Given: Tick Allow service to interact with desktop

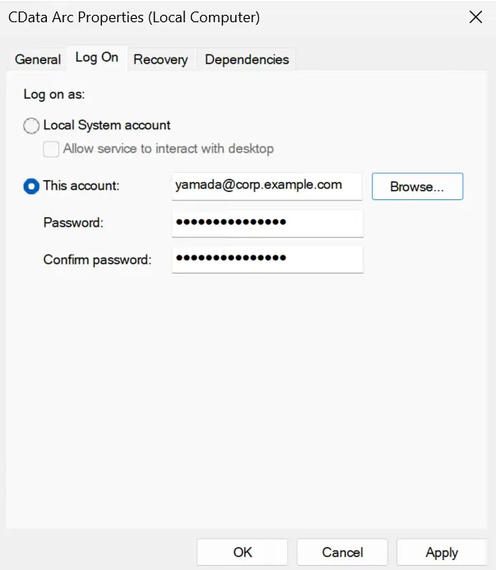Looking at the screenshot, I should [x=51, y=149].
